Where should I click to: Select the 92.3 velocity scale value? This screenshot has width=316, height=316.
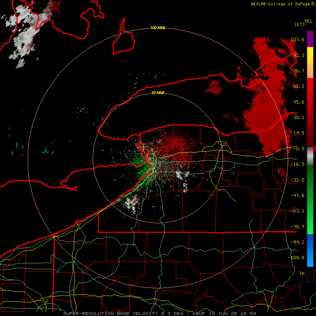[x=299, y=55]
